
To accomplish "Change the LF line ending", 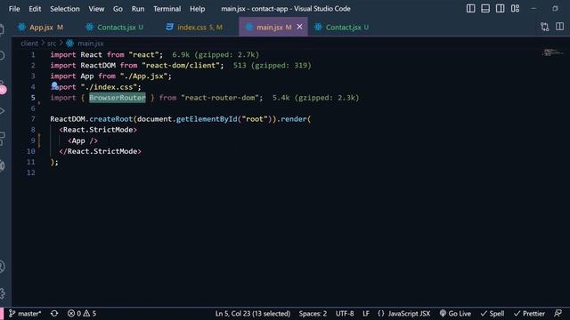I will click(366, 314).
